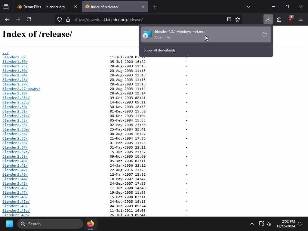This screenshot has width=308, height=231.
Task: Focus the URL address field
Action: point(148,20)
